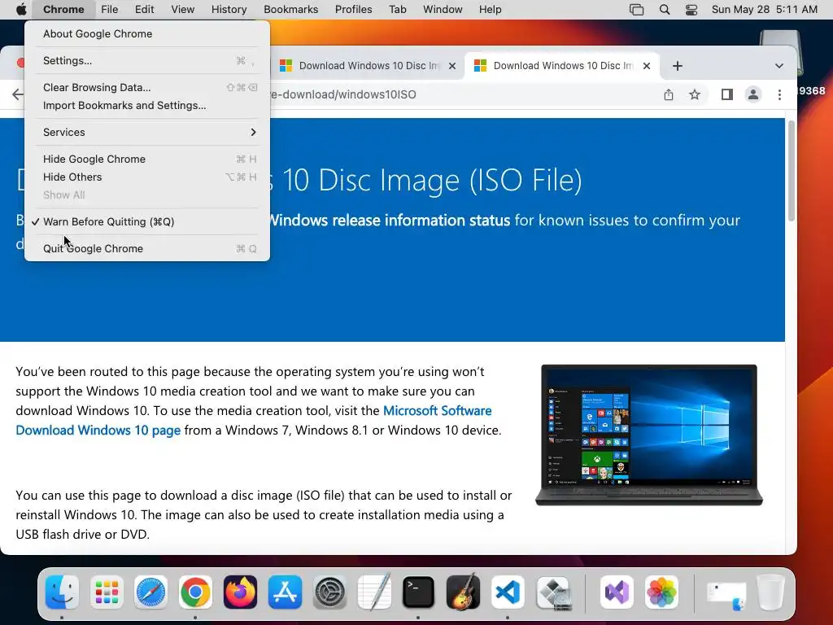Viewport: 833px width, 625px height.
Task: Toggle the Chrome side panel icon
Action: [x=726, y=94]
